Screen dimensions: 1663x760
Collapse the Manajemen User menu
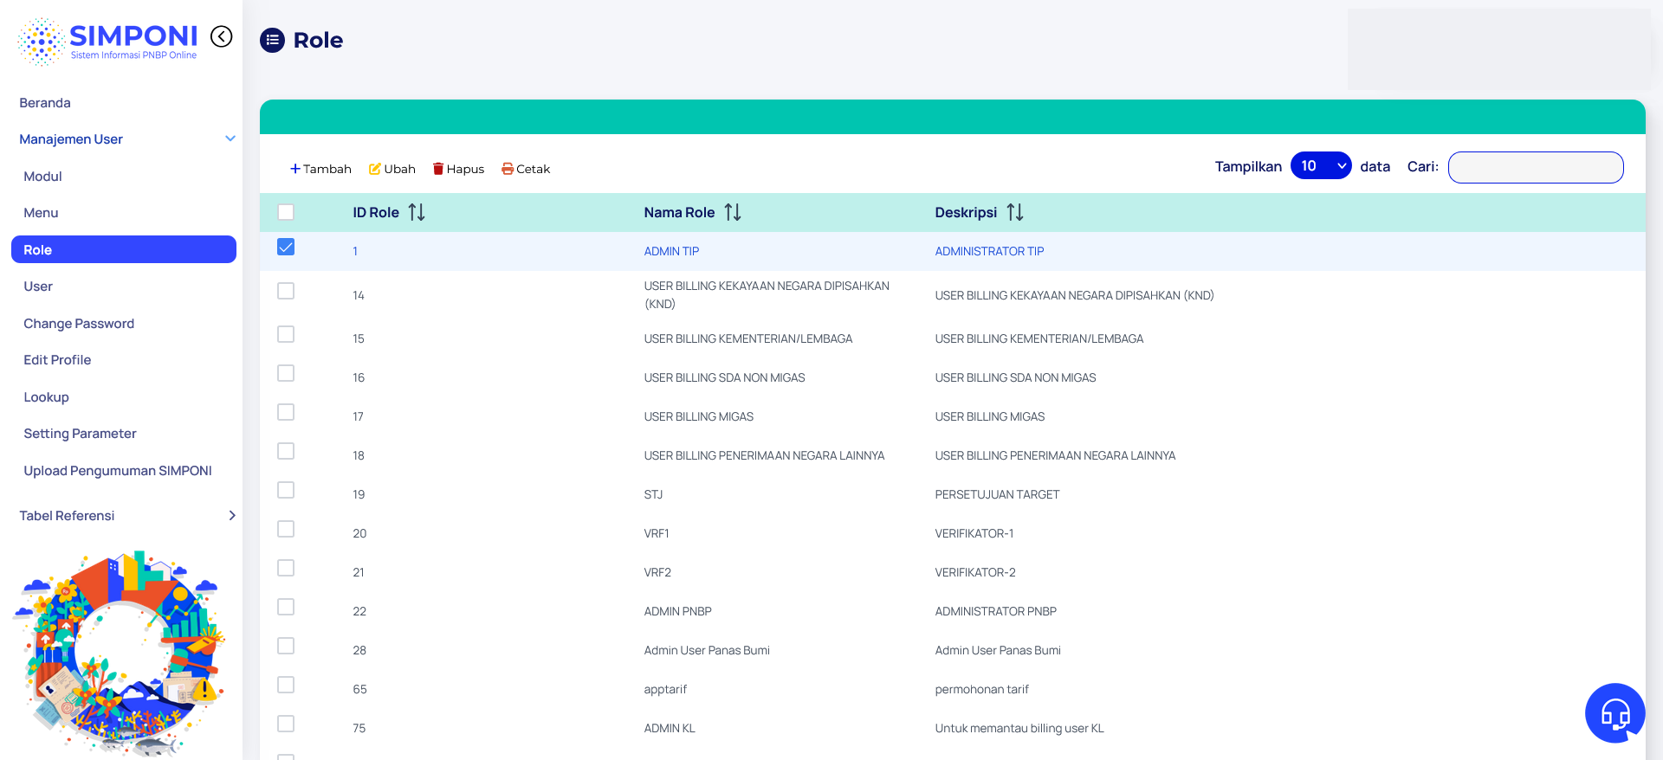(230, 138)
